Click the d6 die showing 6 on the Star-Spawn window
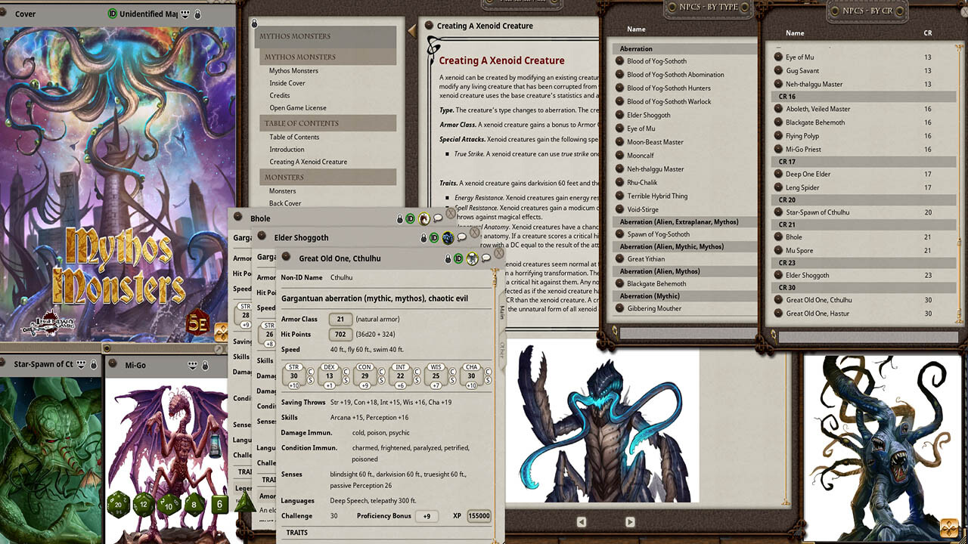 pyautogui.click(x=219, y=504)
